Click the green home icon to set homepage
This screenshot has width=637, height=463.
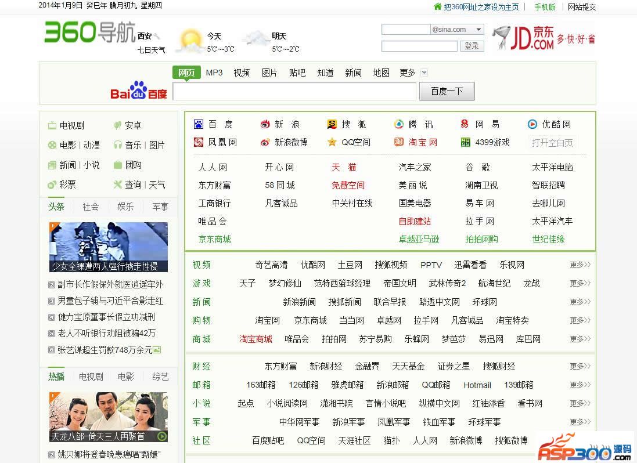[x=437, y=6]
